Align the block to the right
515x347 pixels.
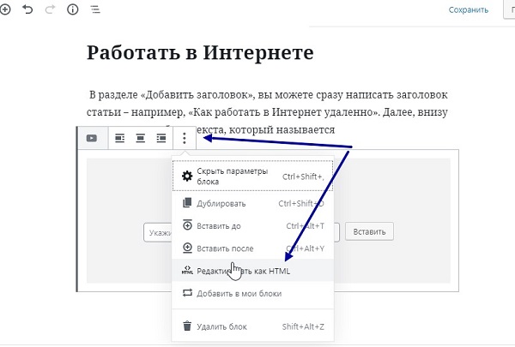pos(161,138)
